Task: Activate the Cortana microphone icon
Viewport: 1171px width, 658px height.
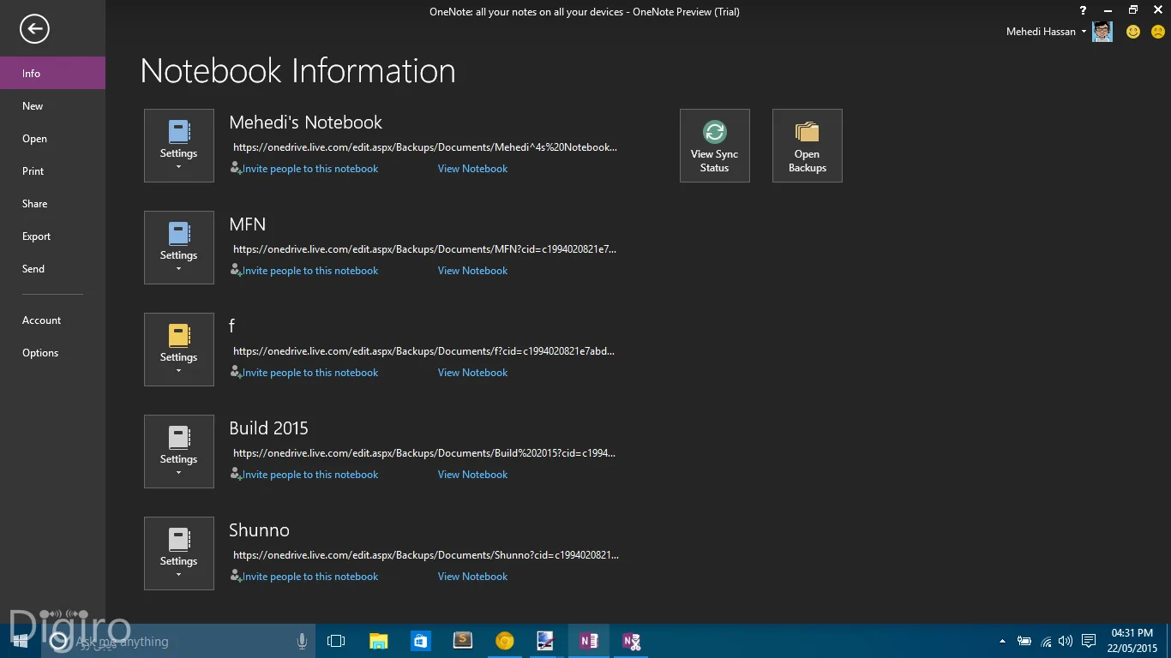Action: 302,641
